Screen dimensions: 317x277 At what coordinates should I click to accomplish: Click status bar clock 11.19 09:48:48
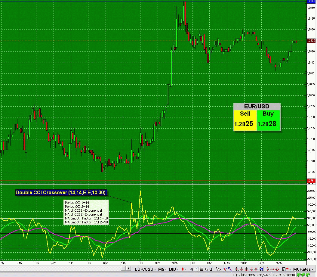(x=284, y=275)
